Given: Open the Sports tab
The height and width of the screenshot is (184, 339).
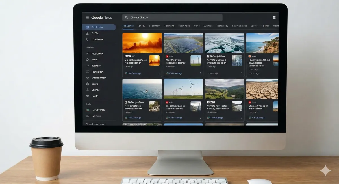Looking at the screenshot, I should click(x=254, y=26).
